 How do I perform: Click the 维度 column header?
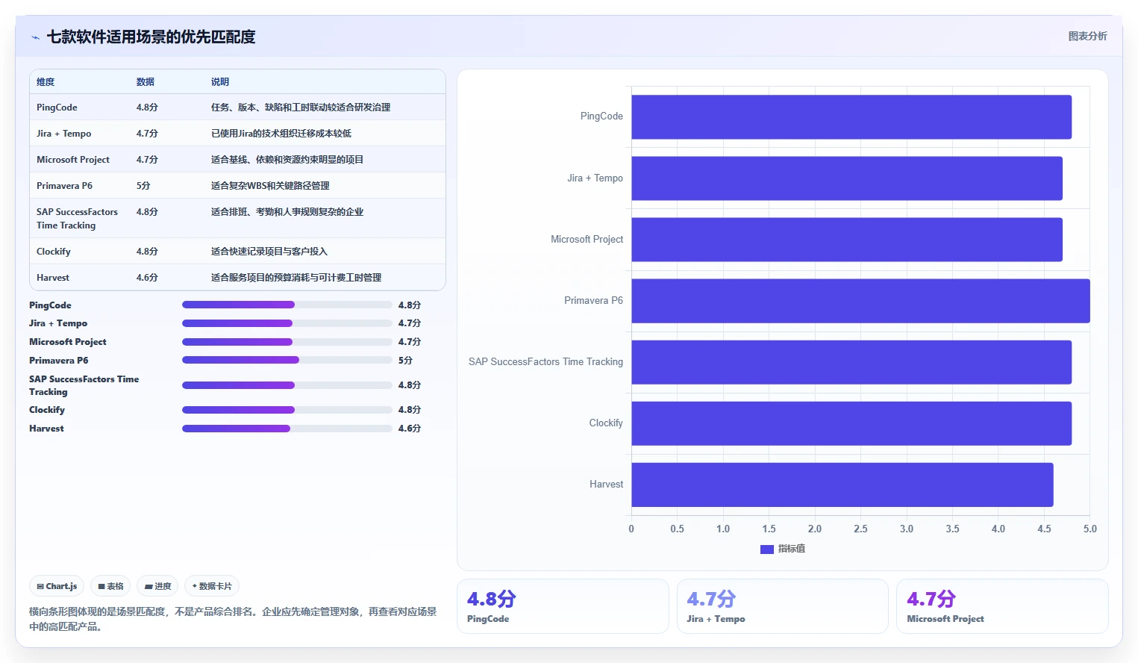click(46, 82)
